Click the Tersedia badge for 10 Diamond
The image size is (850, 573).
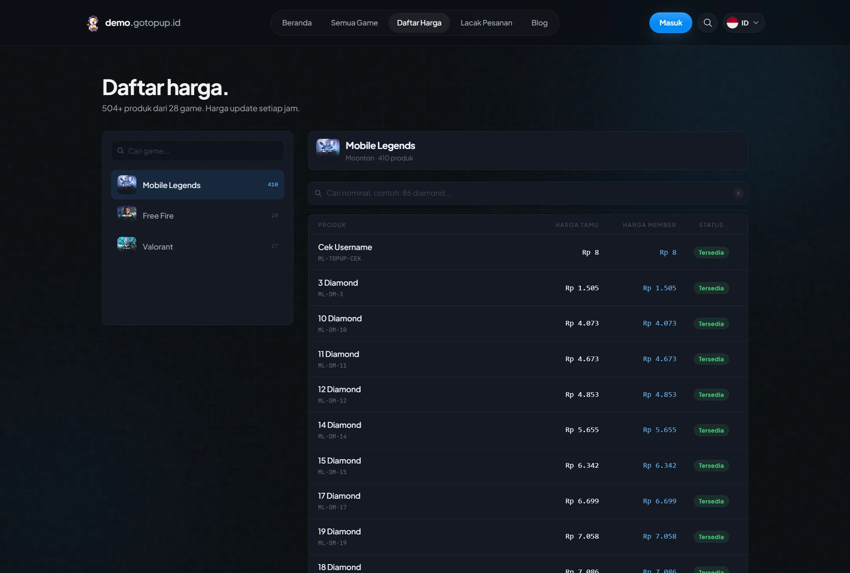(x=711, y=324)
